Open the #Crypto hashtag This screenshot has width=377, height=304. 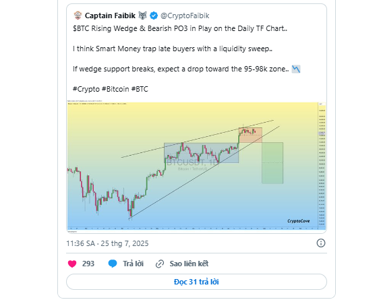pyautogui.click(x=86, y=89)
